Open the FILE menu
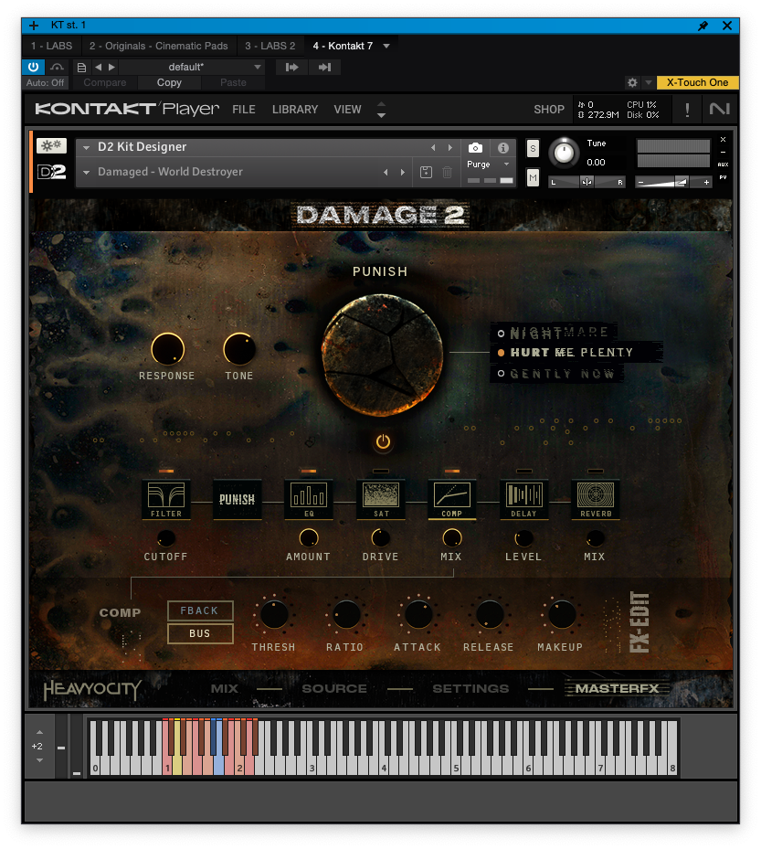Viewport: 761px width, 849px height. point(244,110)
